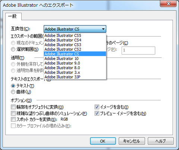Select the 曲線 radio button
This screenshot has width=179, height=150.
pyautogui.click(x=13, y=92)
